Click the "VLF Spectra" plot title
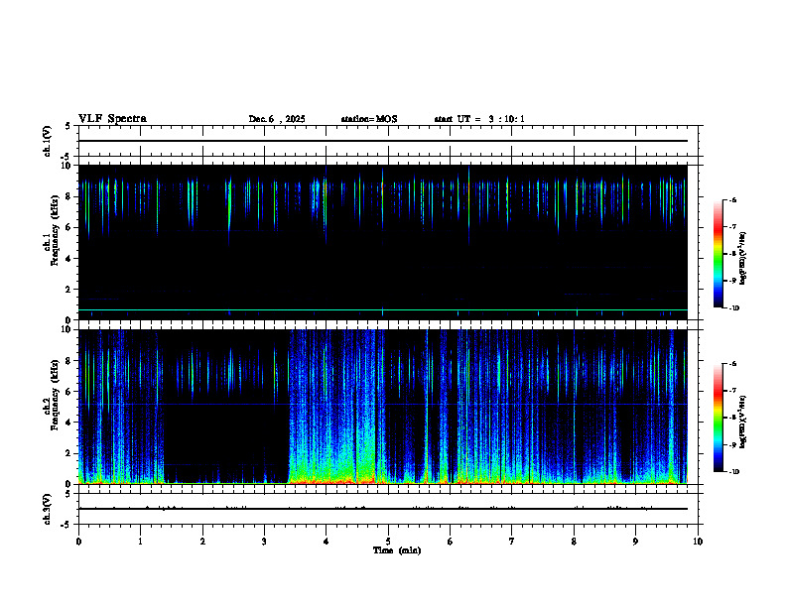786x607 pixels. click(112, 119)
